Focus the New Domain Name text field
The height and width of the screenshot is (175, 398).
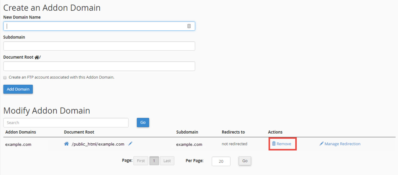94,26
